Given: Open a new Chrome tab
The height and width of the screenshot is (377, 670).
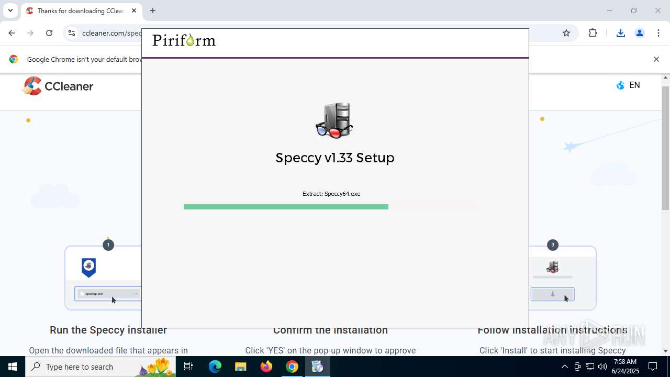Looking at the screenshot, I should point(153,10).
